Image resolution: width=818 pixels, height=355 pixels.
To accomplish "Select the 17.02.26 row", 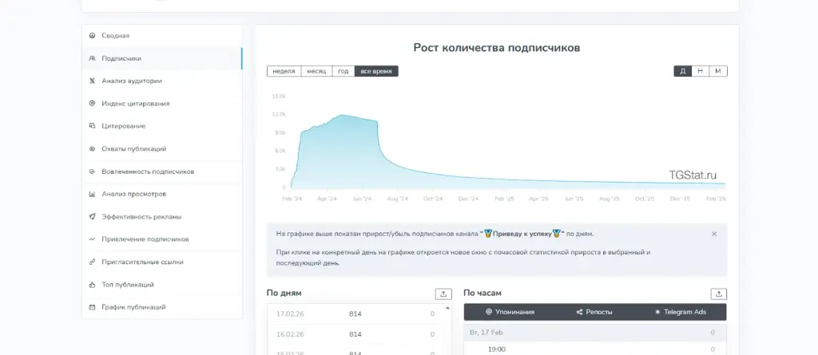I will (355, 314).
